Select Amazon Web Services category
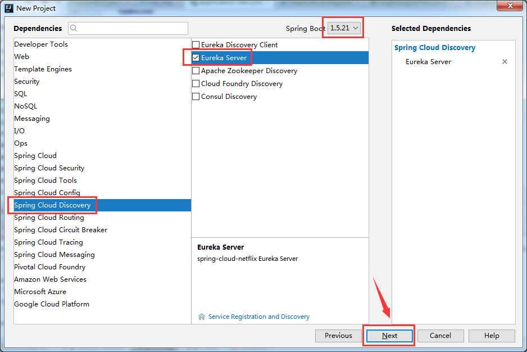 coord(102,279)
